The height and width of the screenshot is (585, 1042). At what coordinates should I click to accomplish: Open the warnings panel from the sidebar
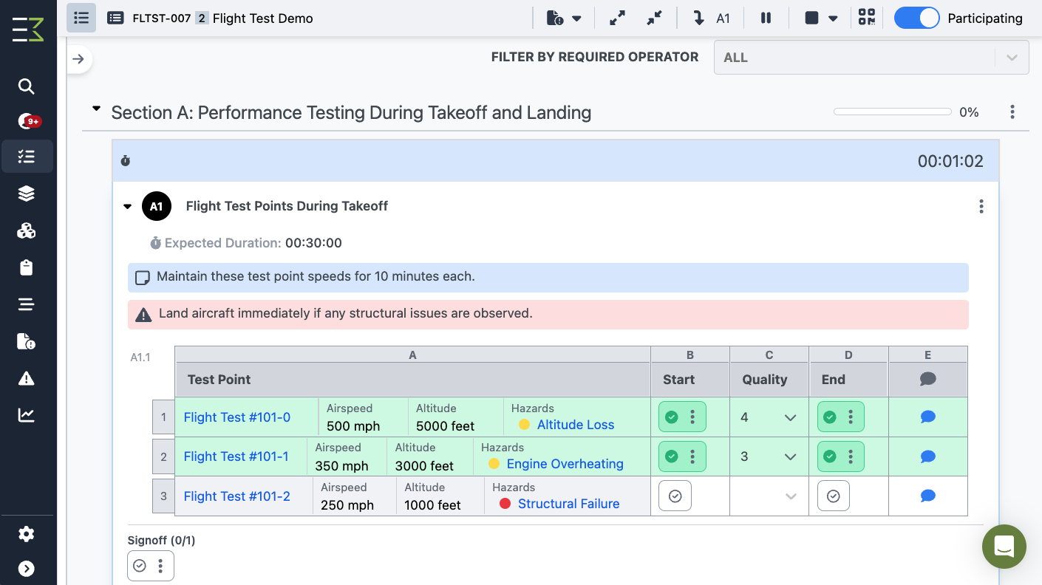(27, 378)
